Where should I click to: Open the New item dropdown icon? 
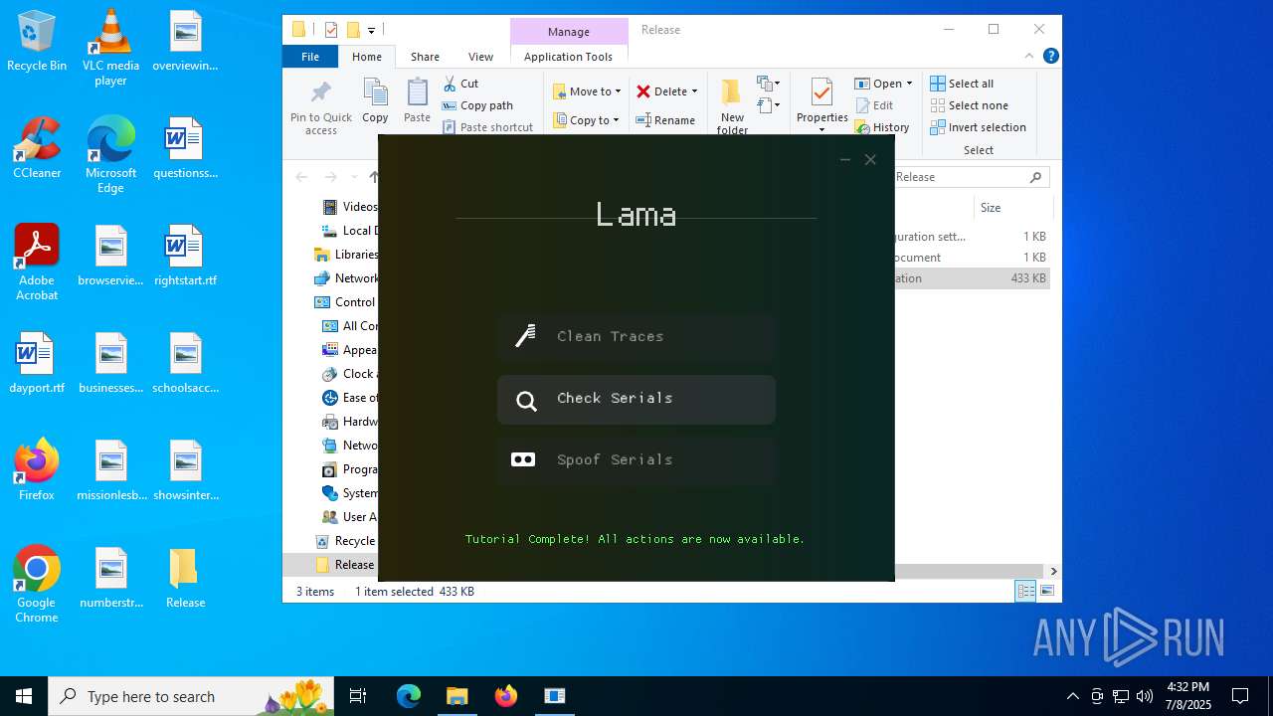point(769,84)
